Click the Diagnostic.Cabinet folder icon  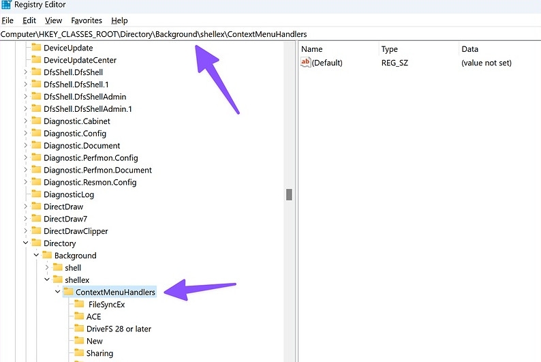pyautogui.click(x=36, y=121)
